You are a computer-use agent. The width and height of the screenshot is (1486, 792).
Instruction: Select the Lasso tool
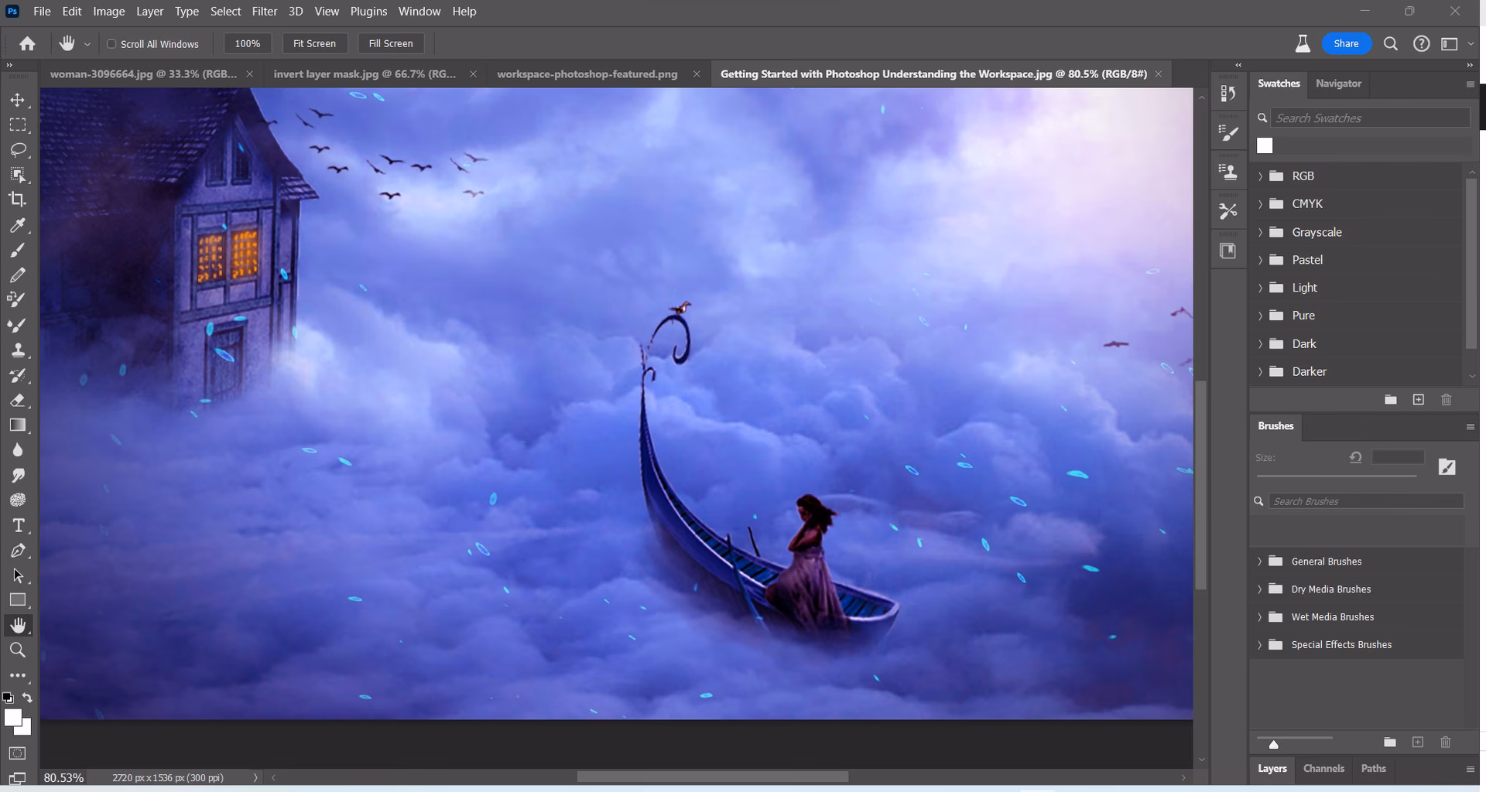17,149
